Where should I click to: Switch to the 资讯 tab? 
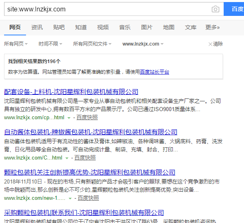(37, 27)
